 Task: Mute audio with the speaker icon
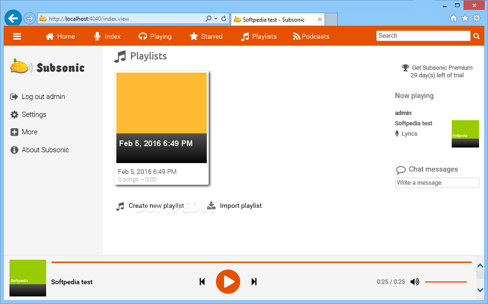click(x=415, y=282)
